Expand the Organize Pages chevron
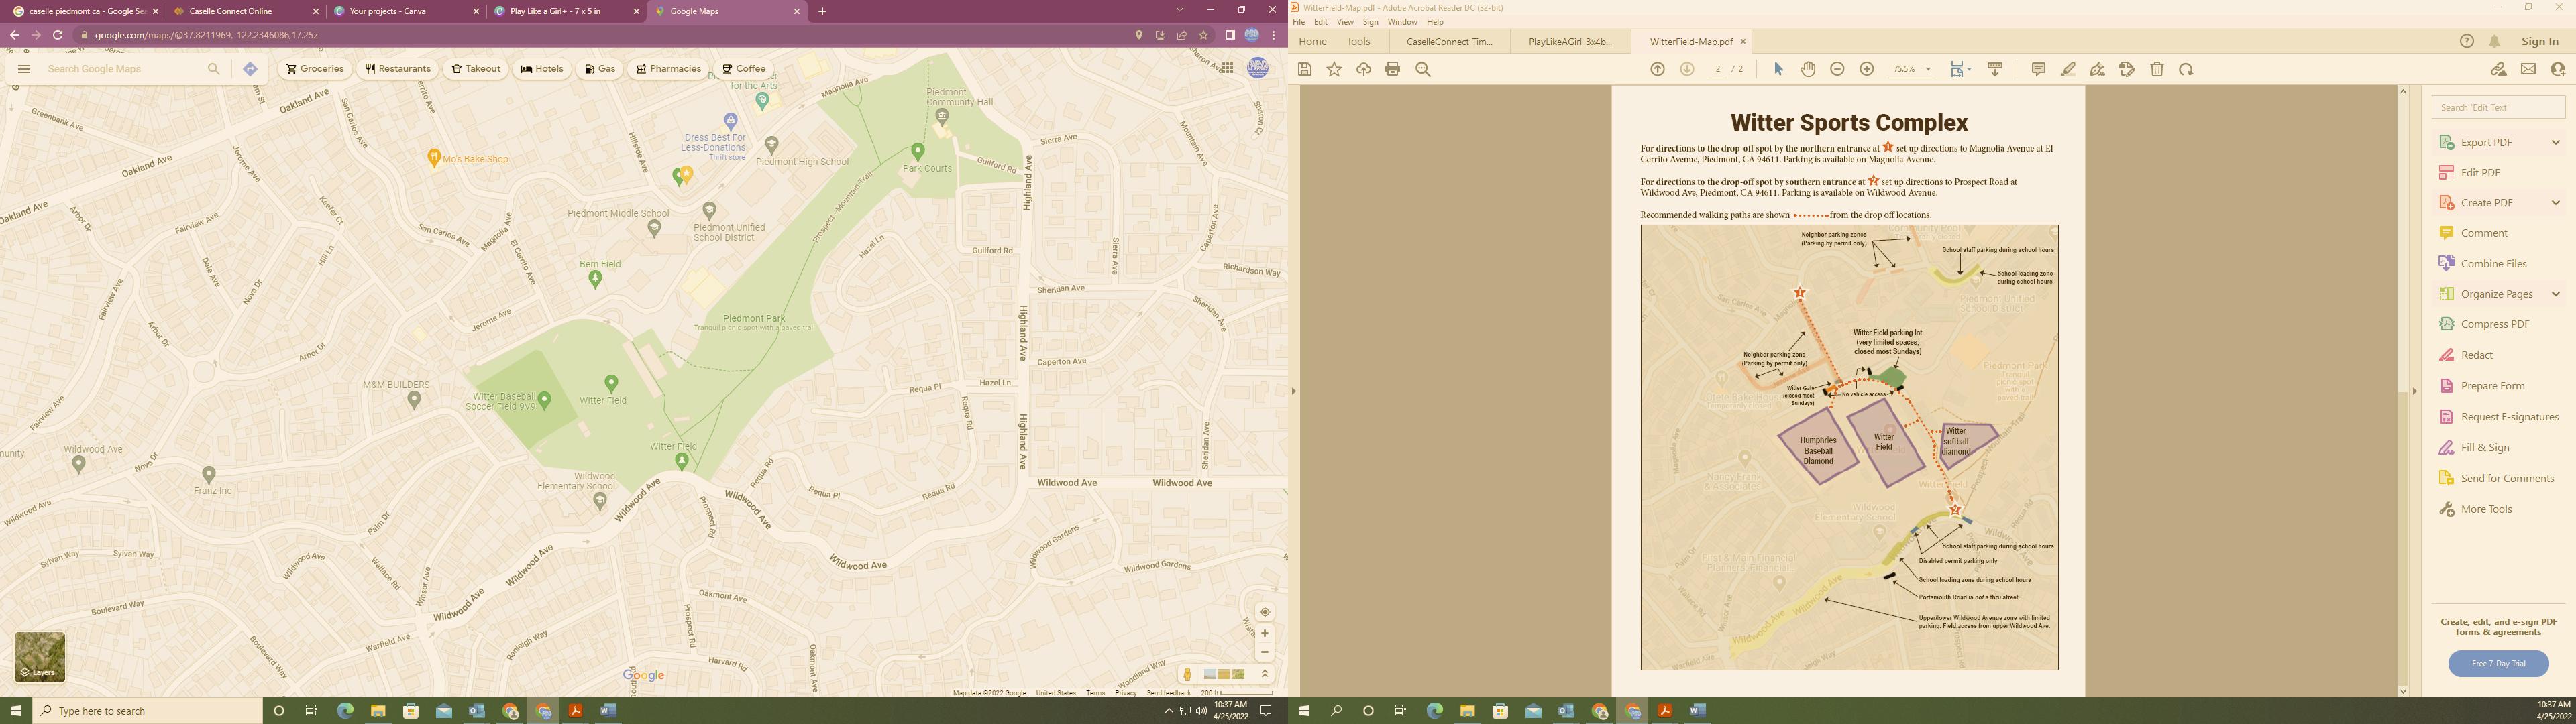2576x724 pixels. point(2555,294)
